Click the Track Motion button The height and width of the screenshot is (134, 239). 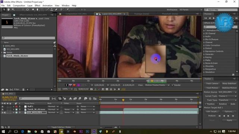click(212, 88)
